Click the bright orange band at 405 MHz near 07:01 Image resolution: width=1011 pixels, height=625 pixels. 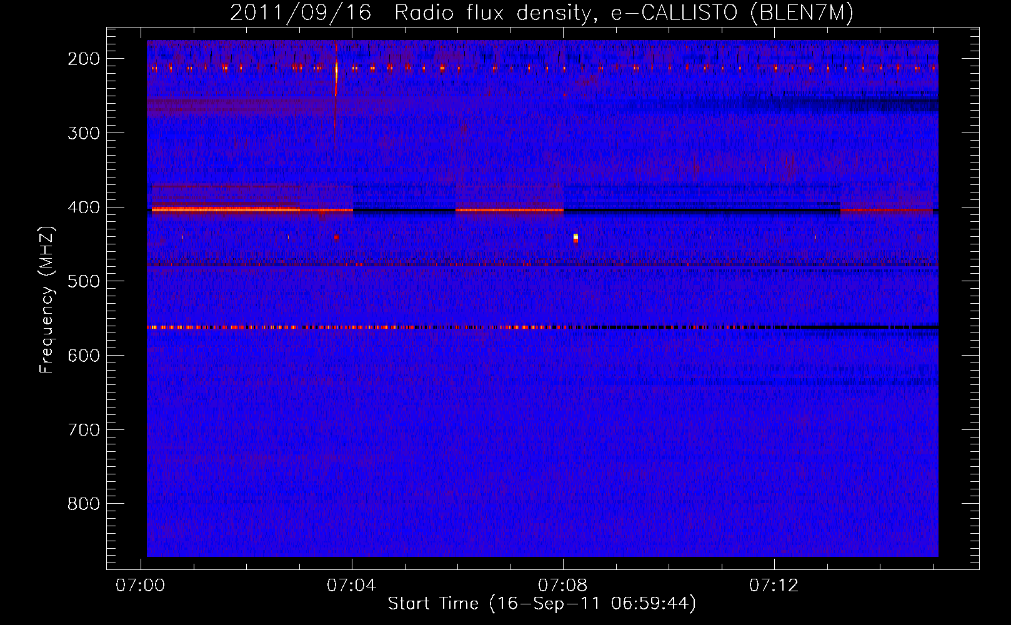click(x=225, y=210)
